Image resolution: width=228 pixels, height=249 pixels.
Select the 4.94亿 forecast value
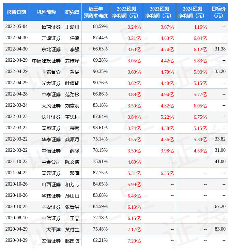[167, 94]
